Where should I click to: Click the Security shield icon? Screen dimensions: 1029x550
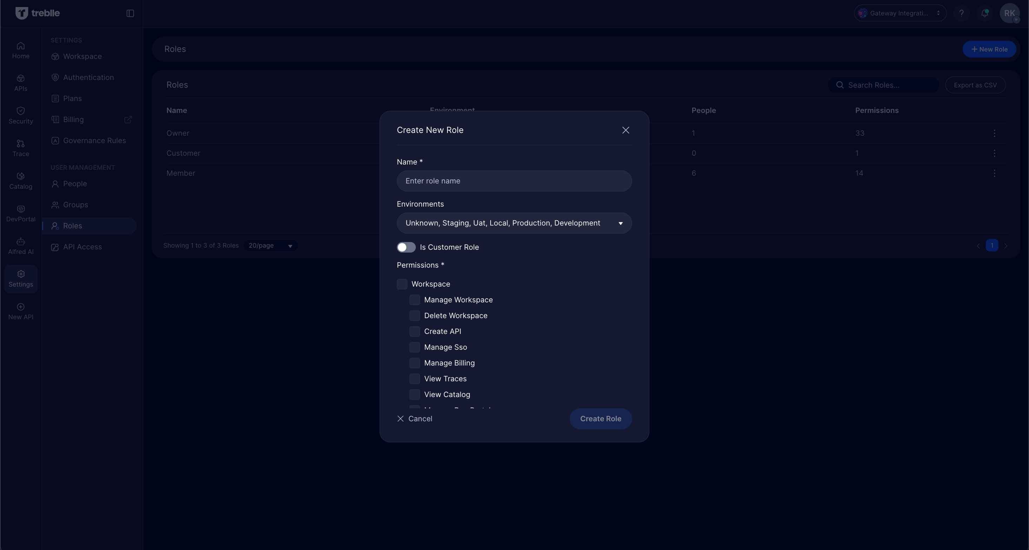pos(21,111)
